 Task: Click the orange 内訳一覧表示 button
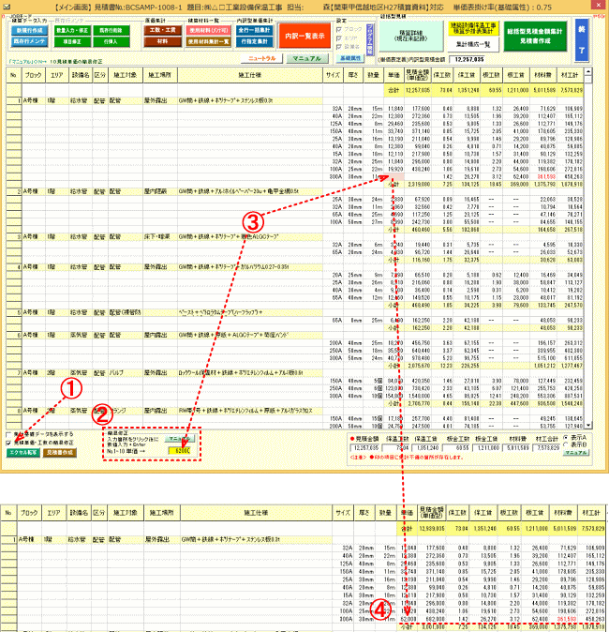tap(304, 36)
